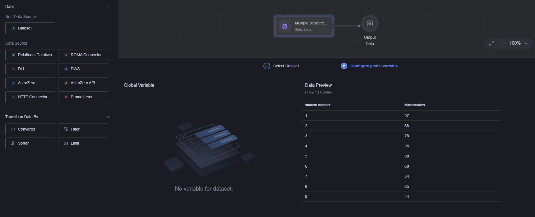The width and height of the screenshot is (535, 217).
Task: Add an AstroZero API source
Action: pos(83,83)
